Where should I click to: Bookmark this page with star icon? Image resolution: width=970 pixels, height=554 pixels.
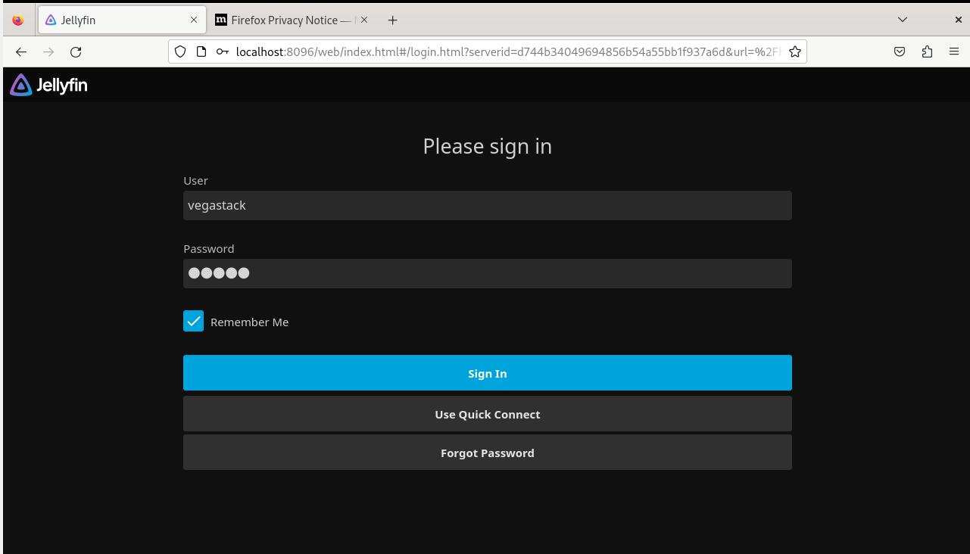(x=794, y=52)
